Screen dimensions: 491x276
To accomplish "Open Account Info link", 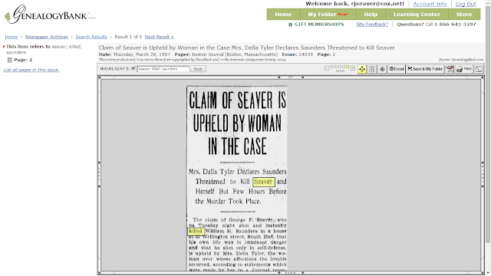I will tap(430, 4).
